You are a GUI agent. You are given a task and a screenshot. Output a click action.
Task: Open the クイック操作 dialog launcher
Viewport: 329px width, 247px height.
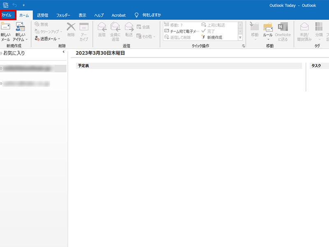(x=243, y=46)
